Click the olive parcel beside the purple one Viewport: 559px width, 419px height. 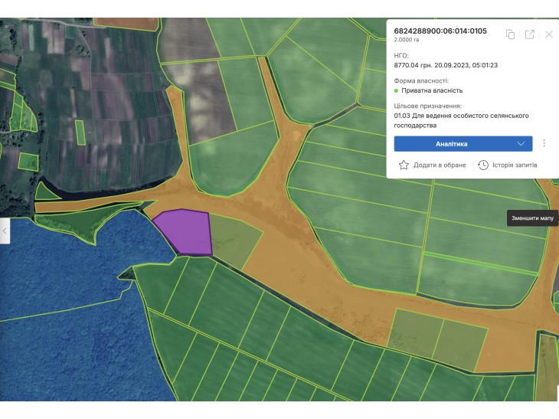click(x=234, y=239)
